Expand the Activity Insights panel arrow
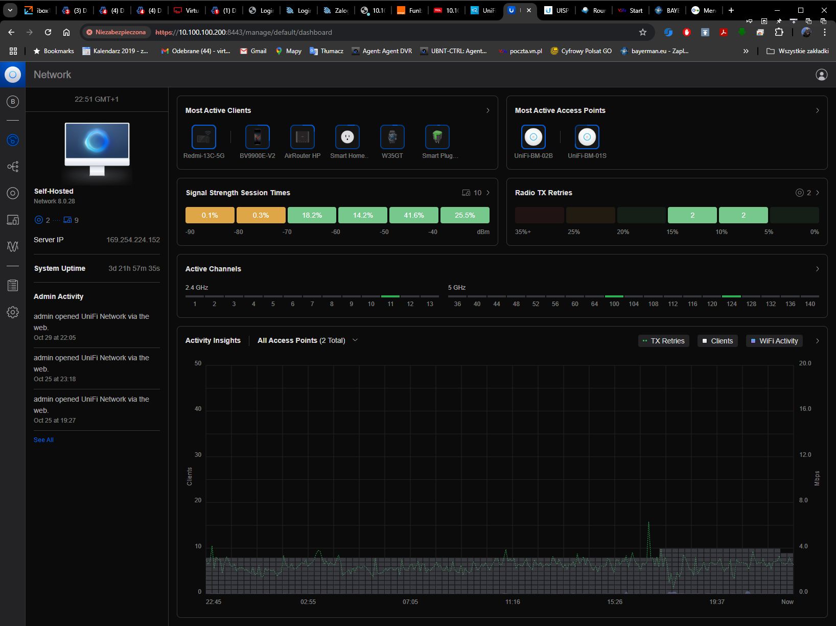Viewport: 836px width, 626px height. click(818, 341)
